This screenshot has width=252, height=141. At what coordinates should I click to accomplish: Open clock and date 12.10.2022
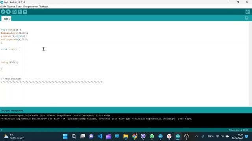237,136
